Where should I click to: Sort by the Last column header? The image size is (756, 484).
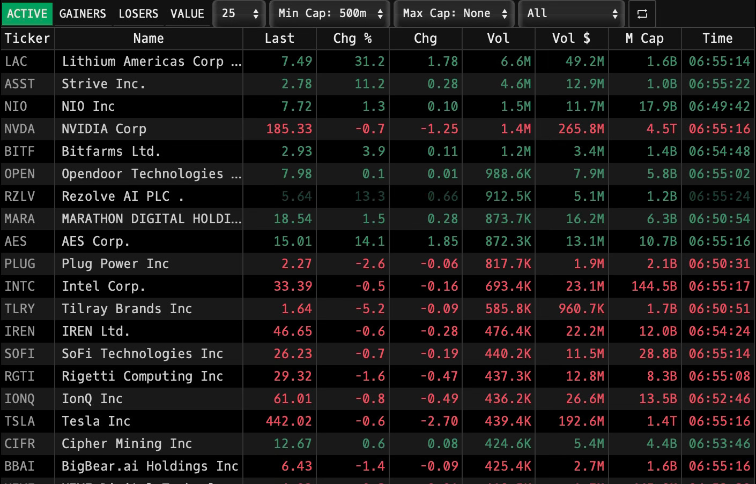tap(279, 39)
